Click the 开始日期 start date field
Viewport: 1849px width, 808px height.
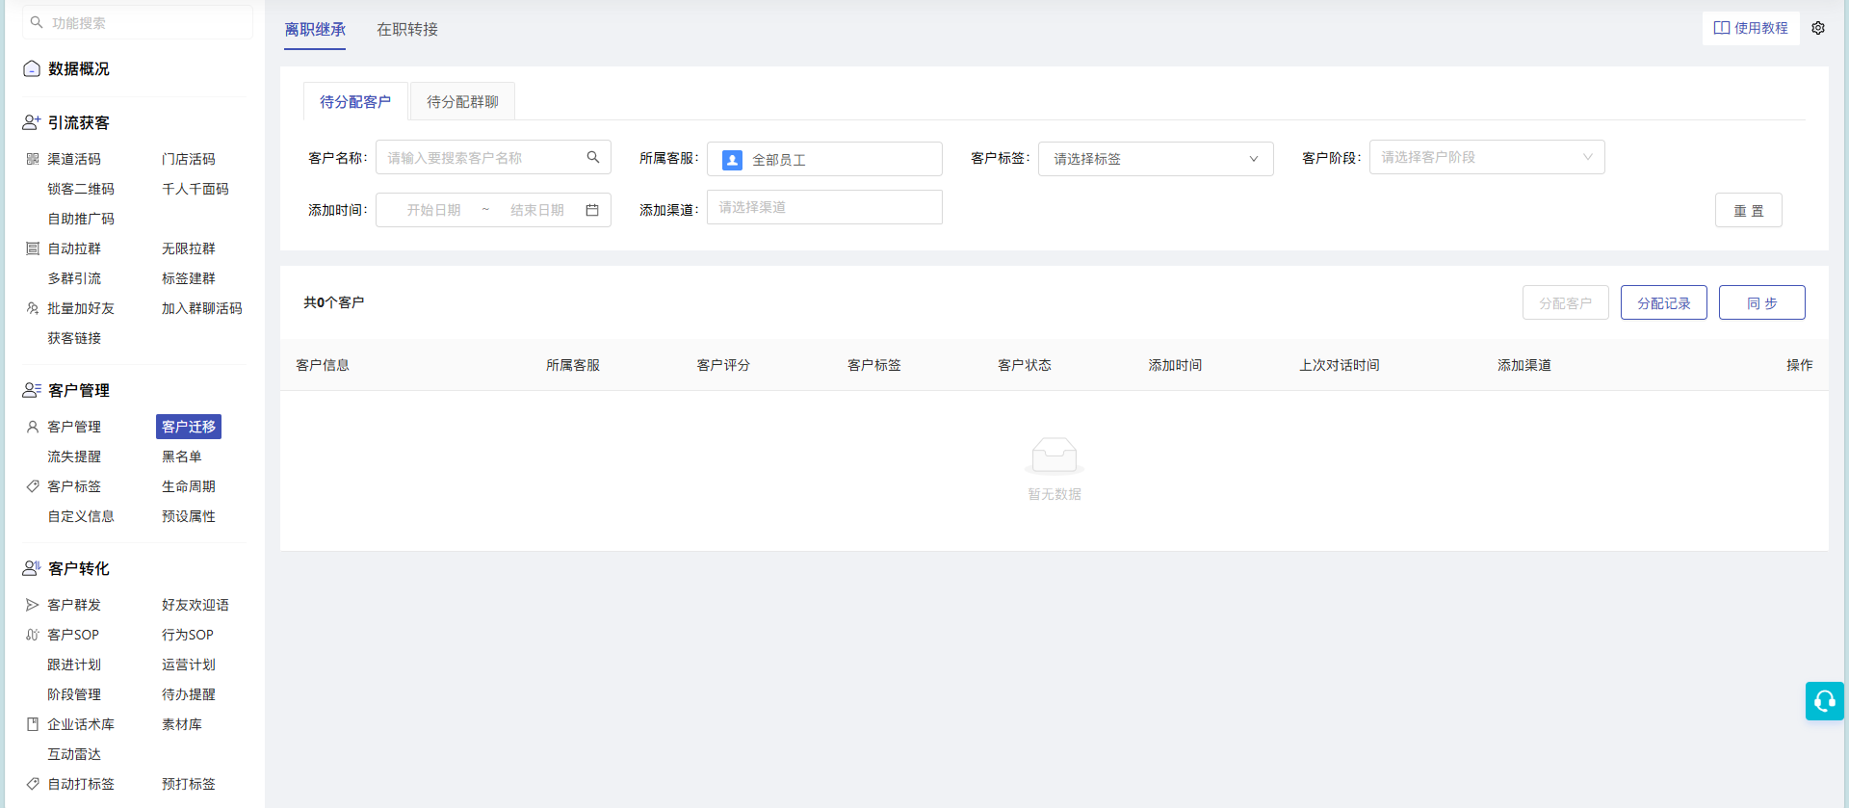click(433, 210)
